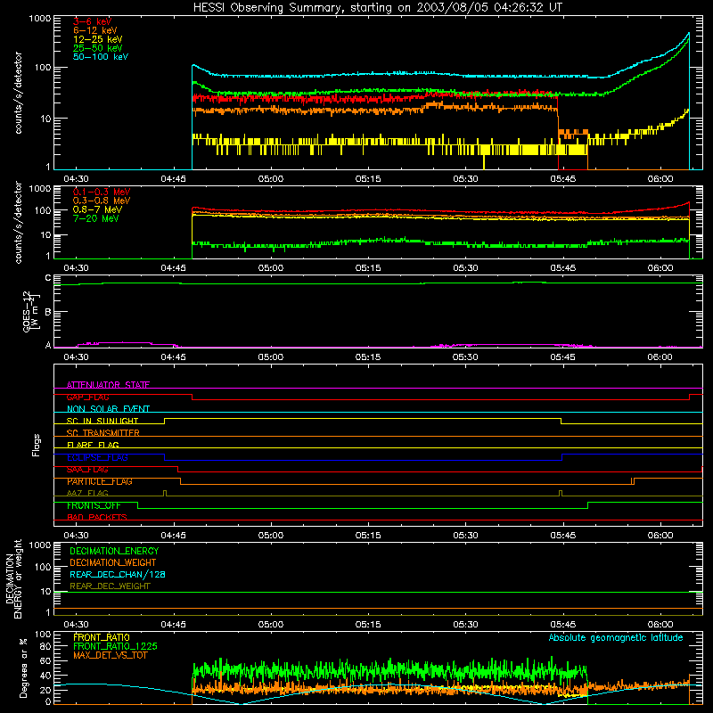Click the 05:45 tick label under the GOES panel

point(563,357)
